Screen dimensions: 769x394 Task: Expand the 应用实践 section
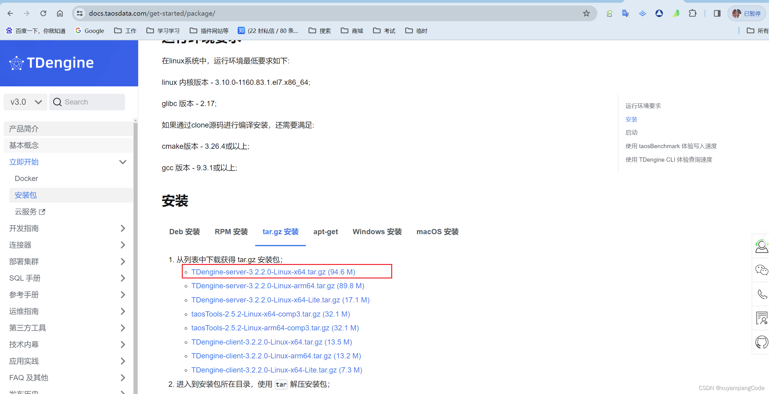[123, 361]
